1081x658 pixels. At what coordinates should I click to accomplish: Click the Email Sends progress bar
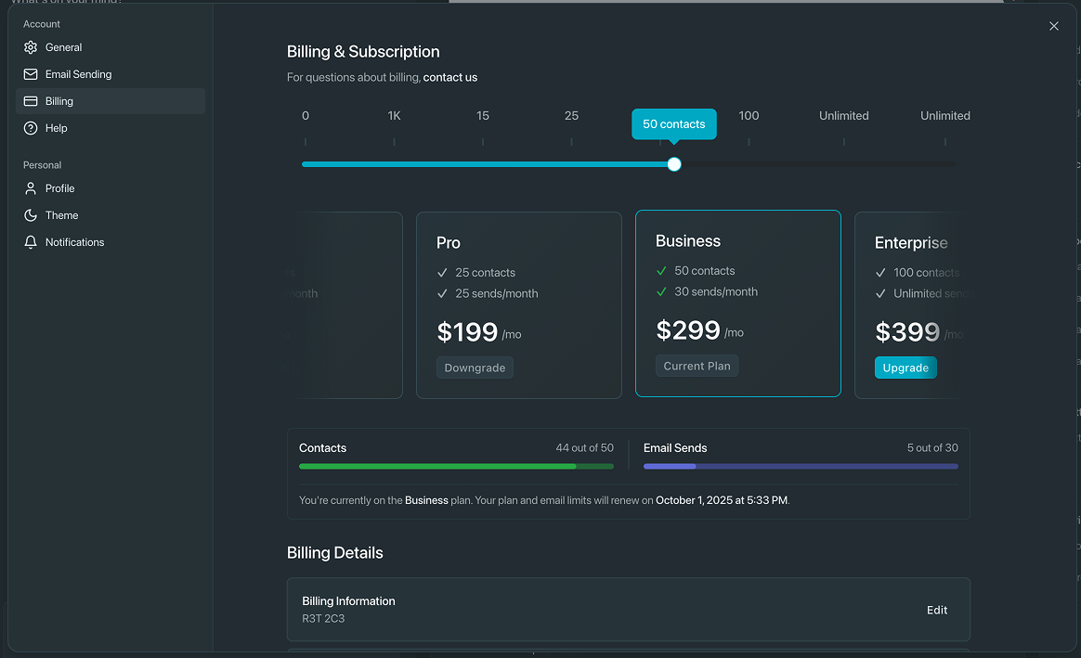pos(801,466)
